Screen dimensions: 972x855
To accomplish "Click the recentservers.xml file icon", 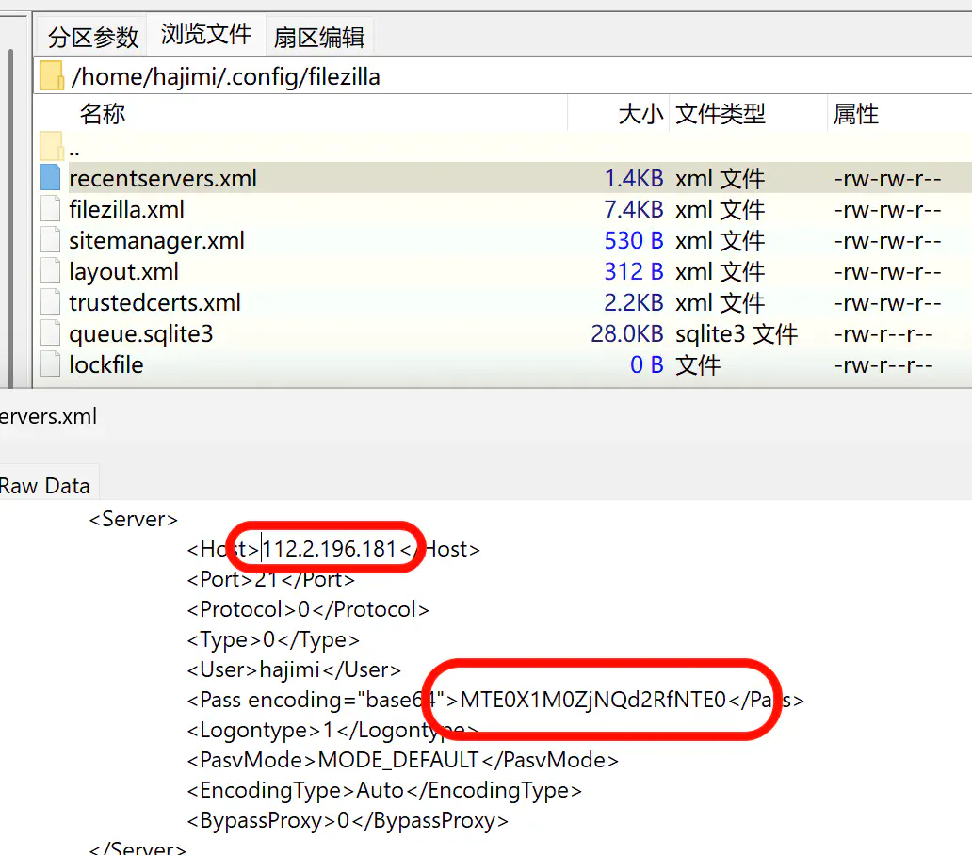I will [x=51, y=178].
